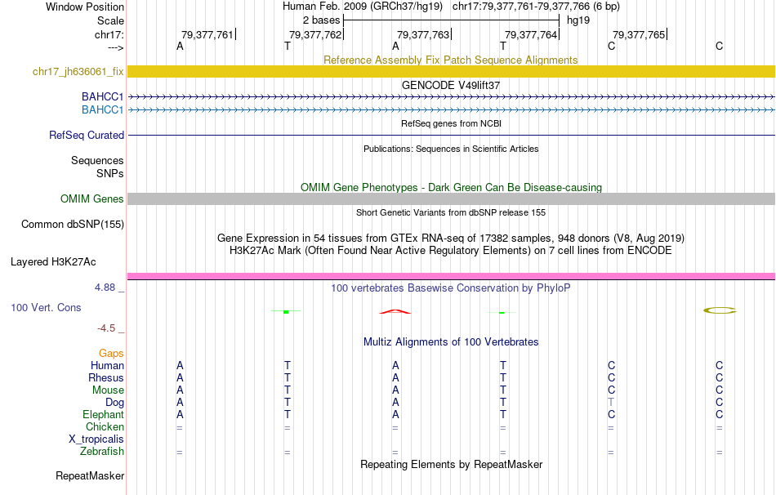Select the Elephant species row label
Viewport: 776px width, 495px height.
[x=104, y=414]
